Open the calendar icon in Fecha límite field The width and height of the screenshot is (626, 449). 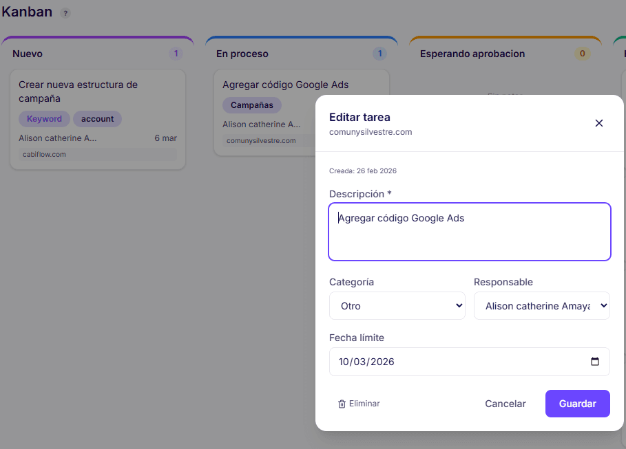tap(595, 362)
